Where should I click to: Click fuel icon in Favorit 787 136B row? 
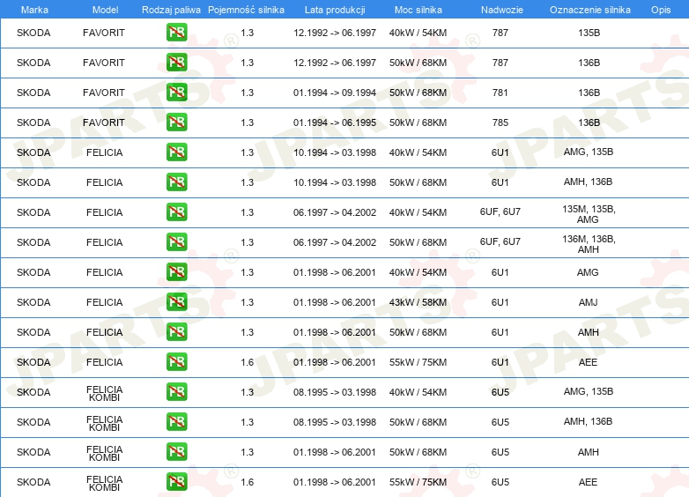click(x=176, y=63)
